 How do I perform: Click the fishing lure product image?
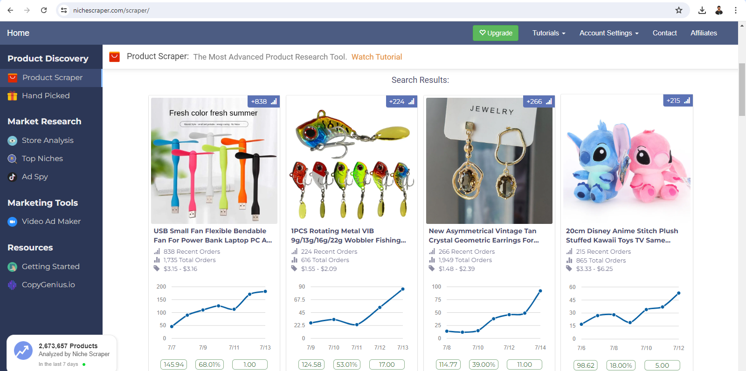point(352,161)
